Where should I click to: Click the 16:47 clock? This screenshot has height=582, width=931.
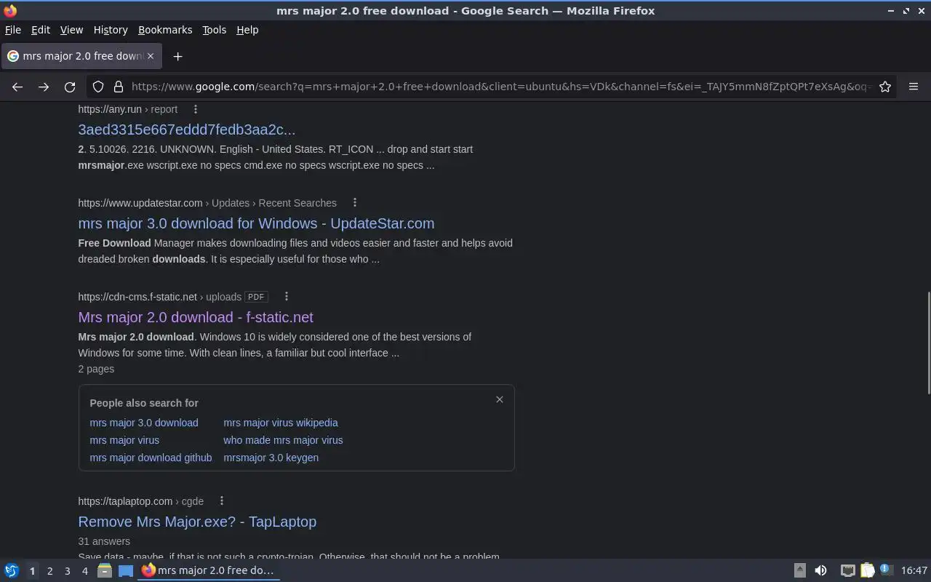click(x=914, y=570)
